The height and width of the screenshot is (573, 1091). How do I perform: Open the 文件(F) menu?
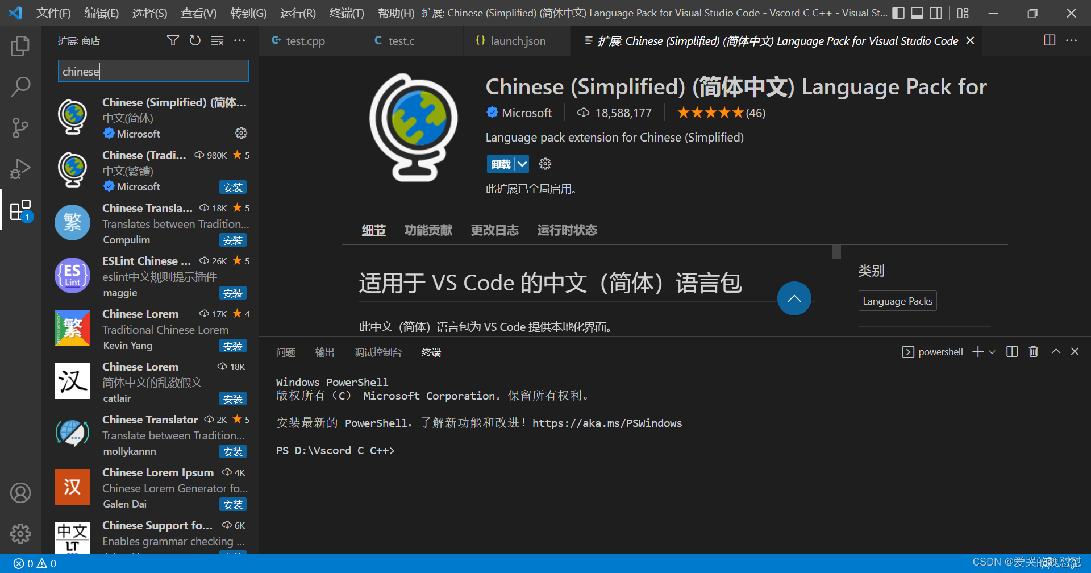pos(53,13)
